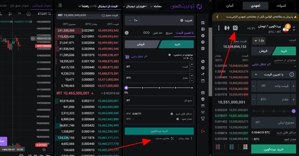The height and width of the screenshot is (156, 299).
Task: Open the mail envelope icon in sidebar
Action: (203, 106)
